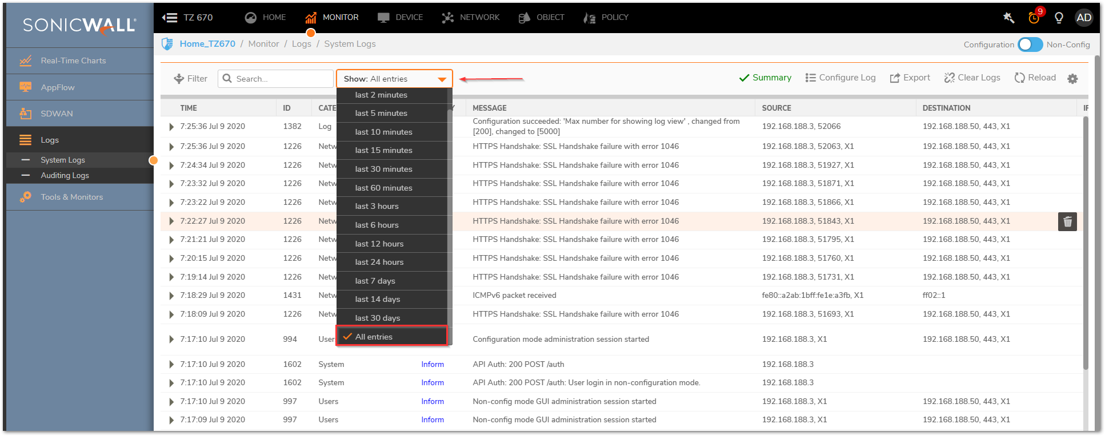Image resolution: width=1105 pixels, height=436 pixels.
Task: Click the lightbulb tips icon
Action: click(1059, 18)
